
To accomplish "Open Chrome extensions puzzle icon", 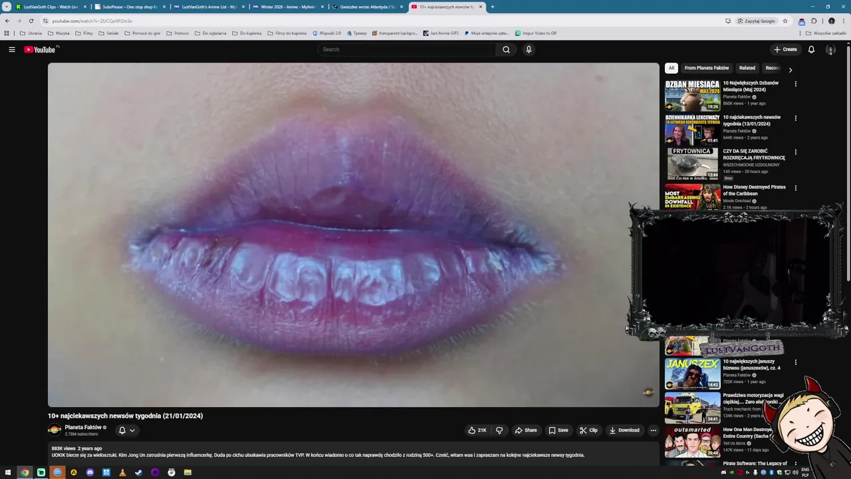I will [814, 21].
